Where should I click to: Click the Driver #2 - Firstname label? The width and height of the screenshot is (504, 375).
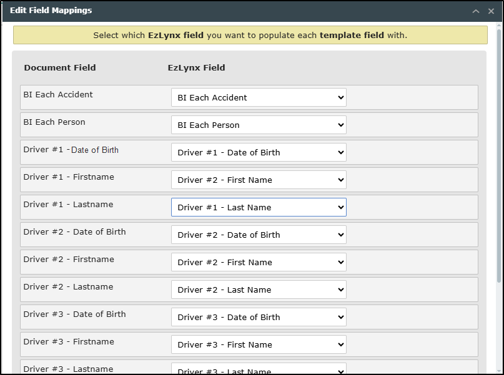[69, 260]
